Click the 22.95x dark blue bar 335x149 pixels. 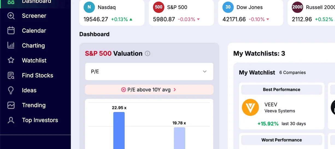pos(119,130)
